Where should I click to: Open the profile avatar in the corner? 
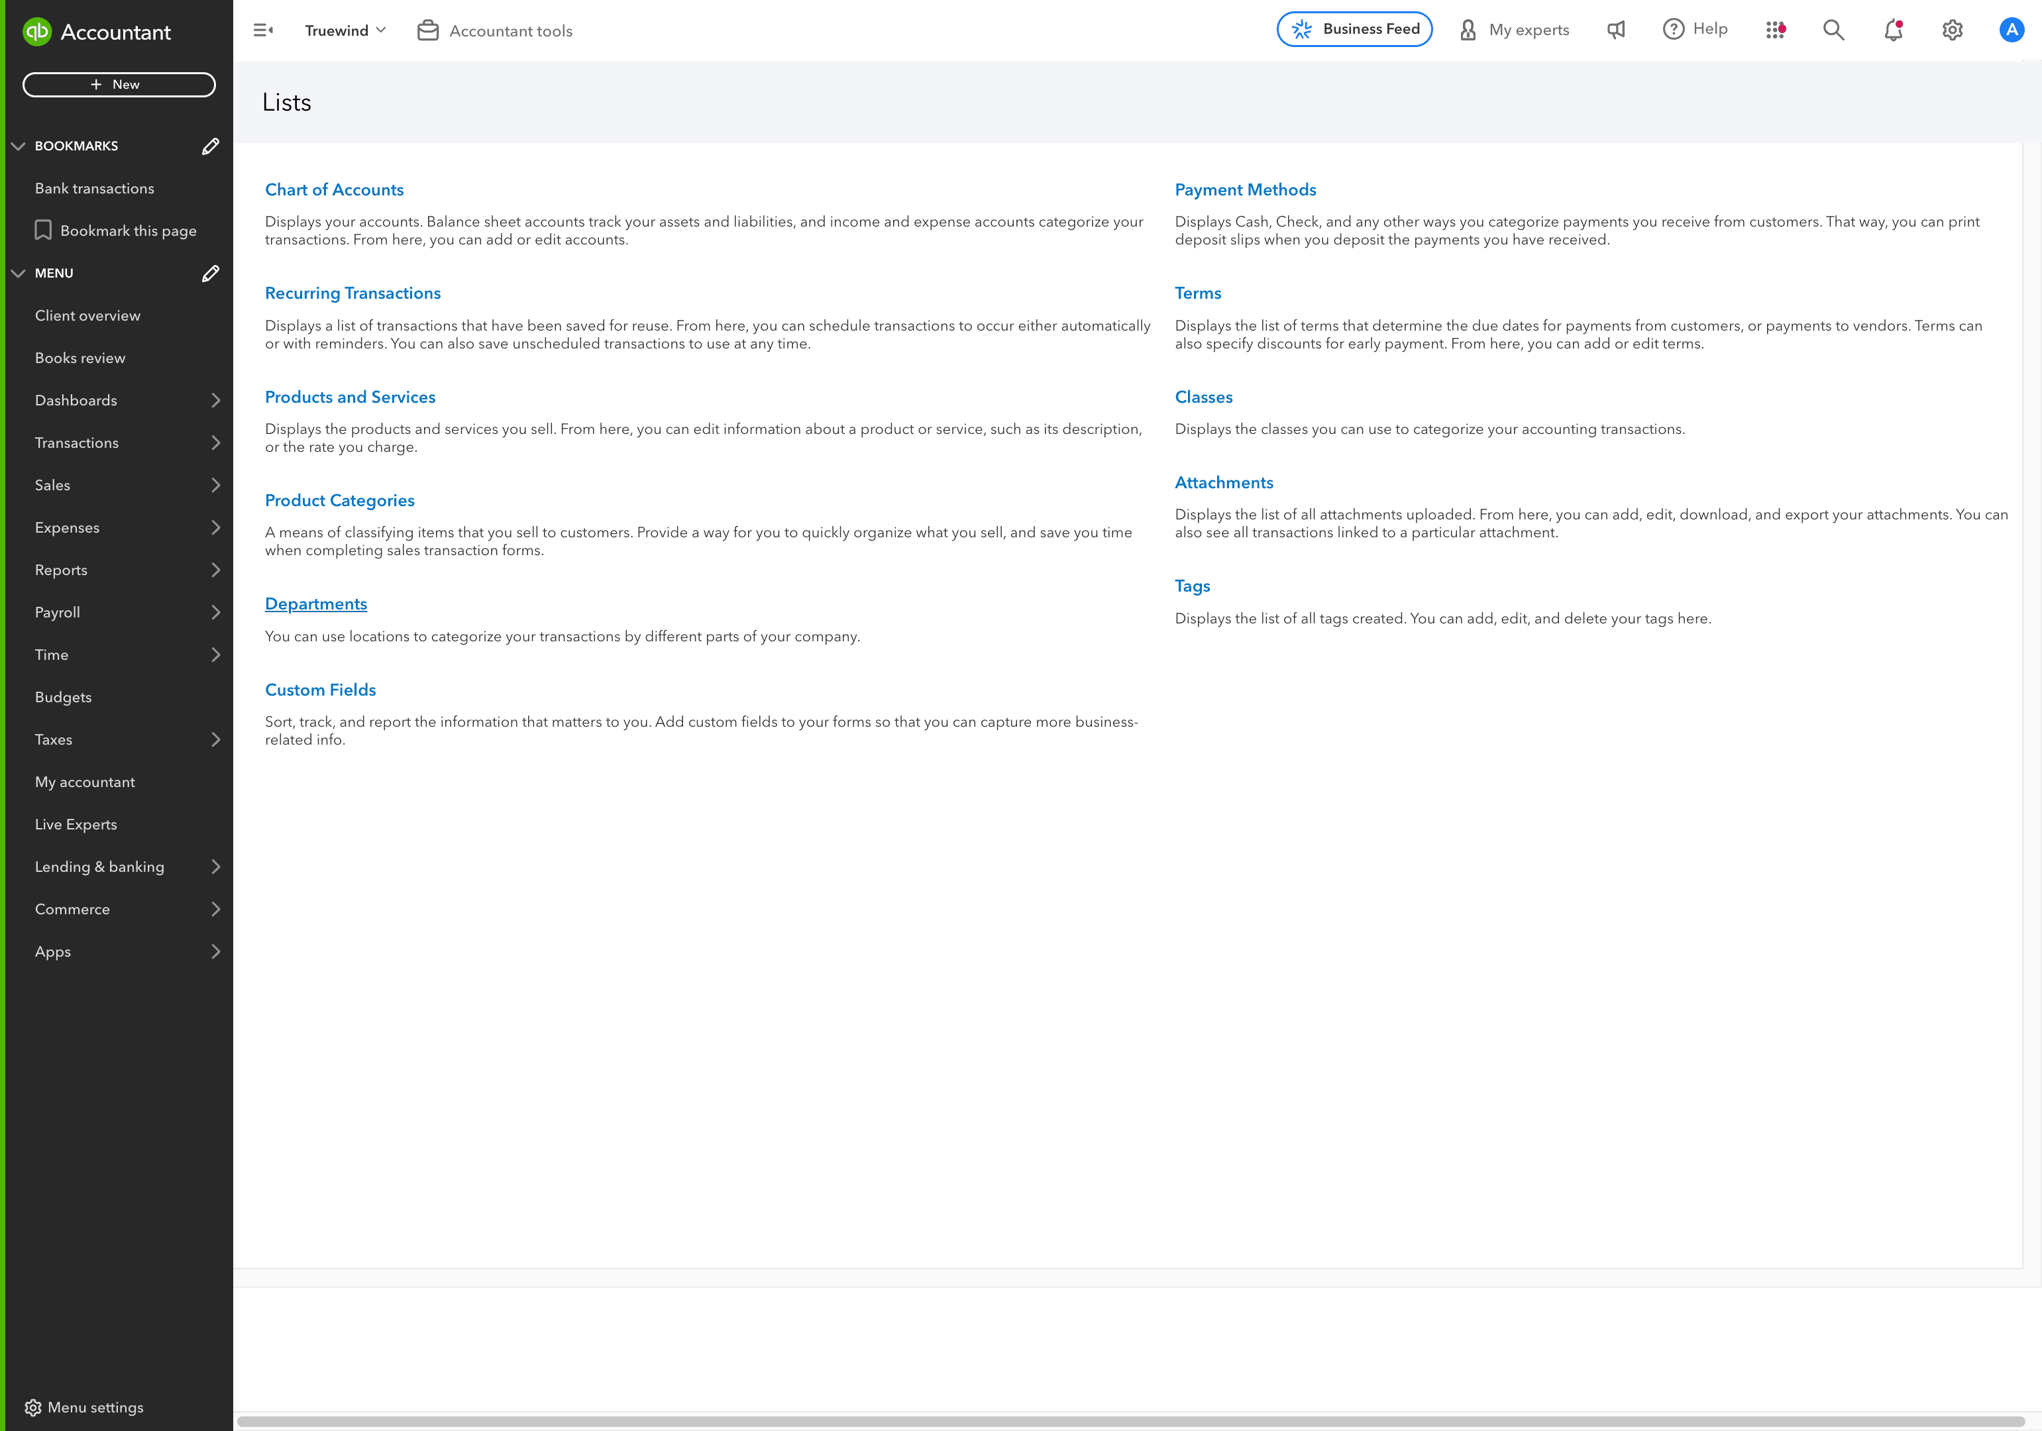pos(2011,29)
